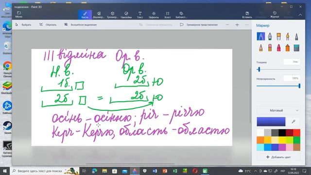
Task: Pick the light cyan color swatch
Action: pos(260,147)
